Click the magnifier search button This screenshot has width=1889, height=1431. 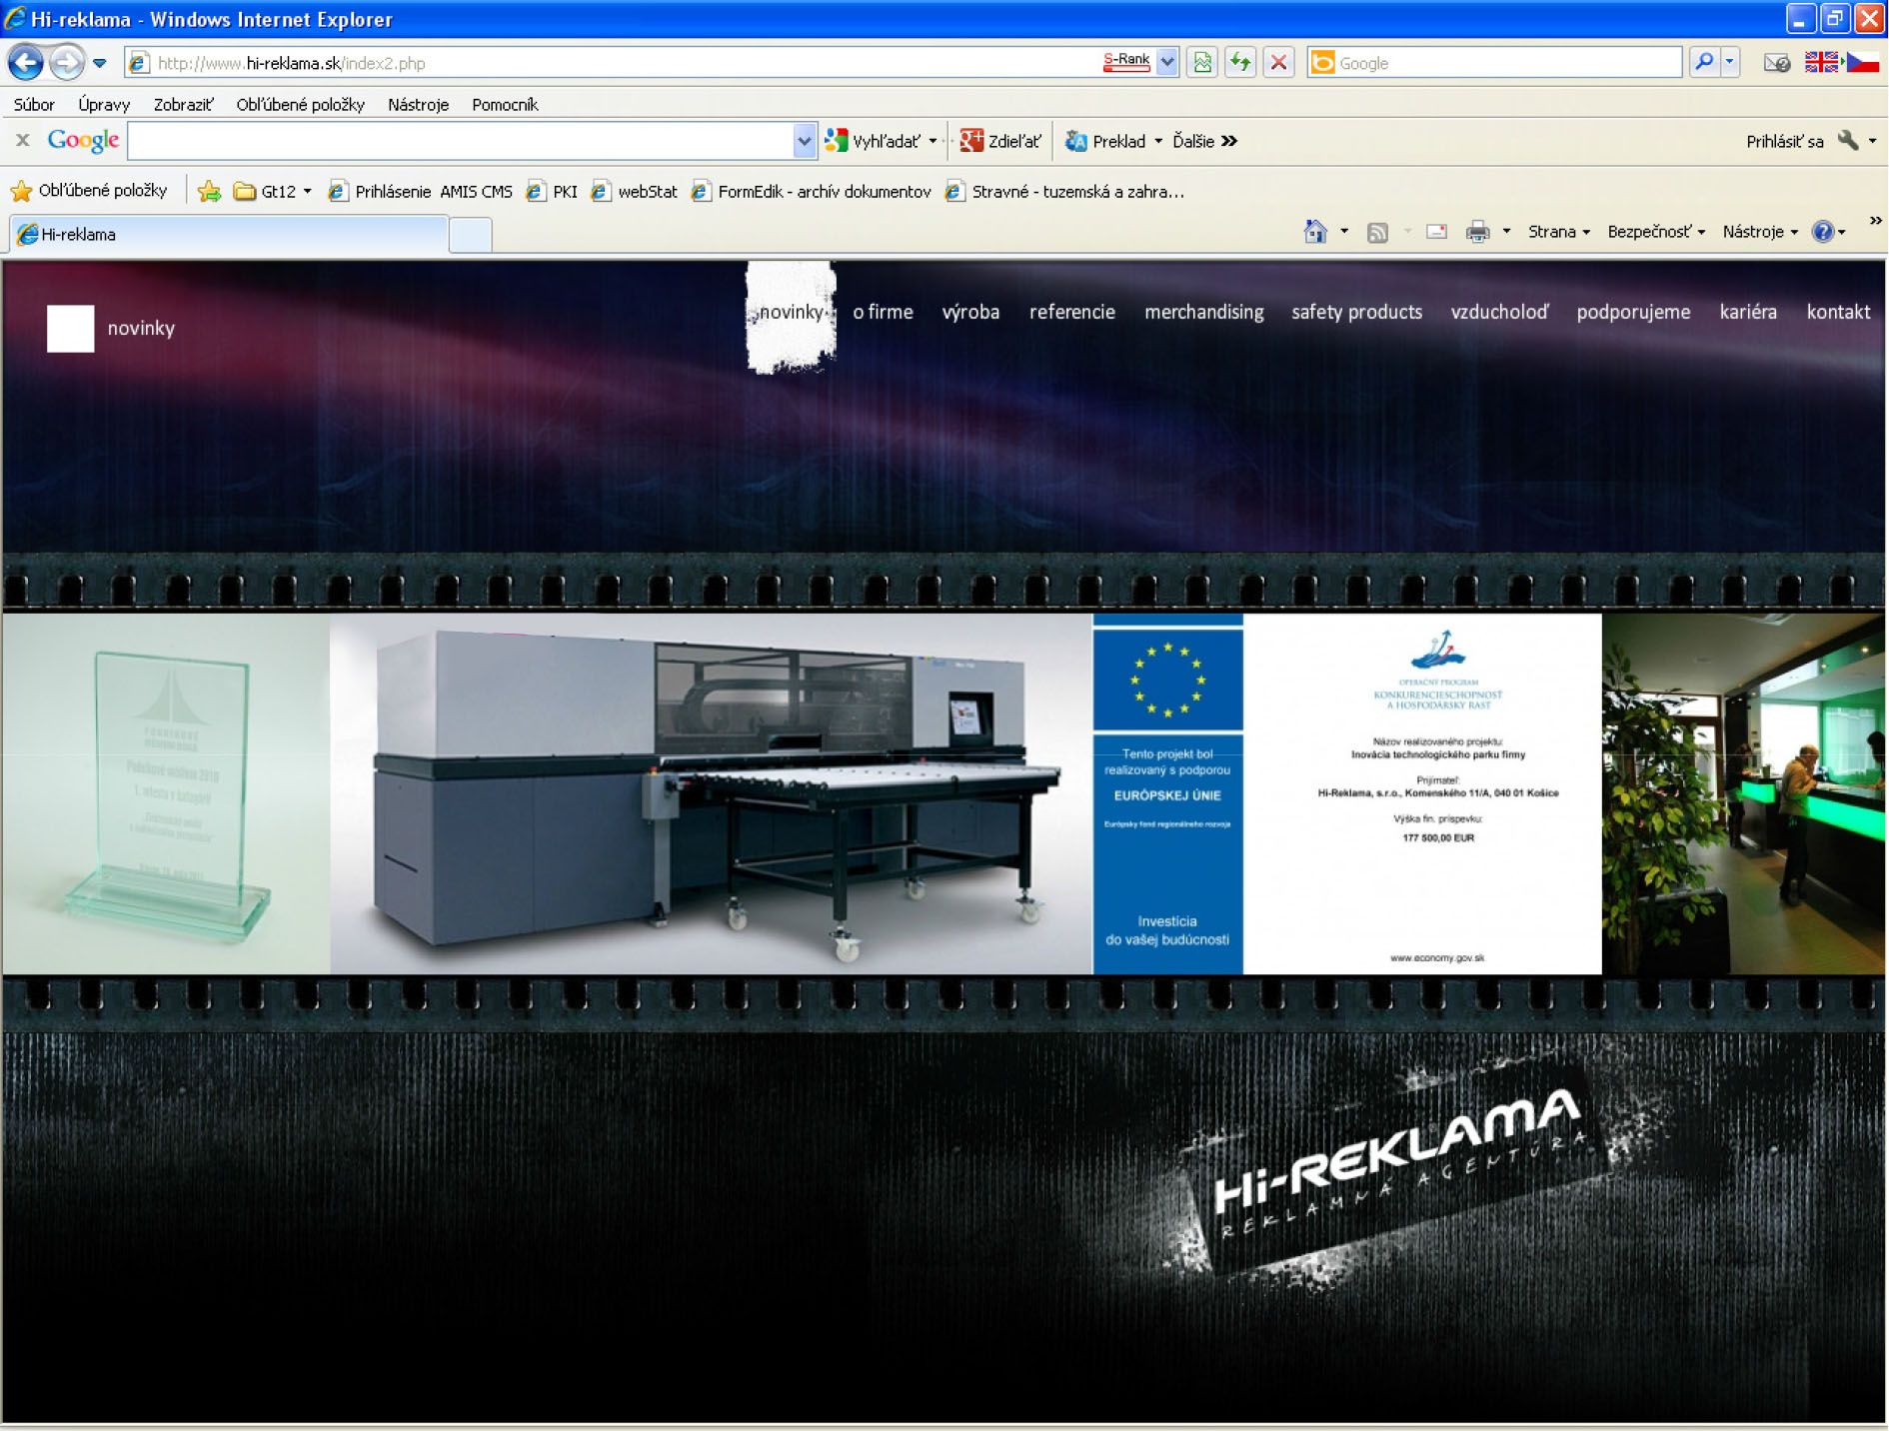[1703, 63]
